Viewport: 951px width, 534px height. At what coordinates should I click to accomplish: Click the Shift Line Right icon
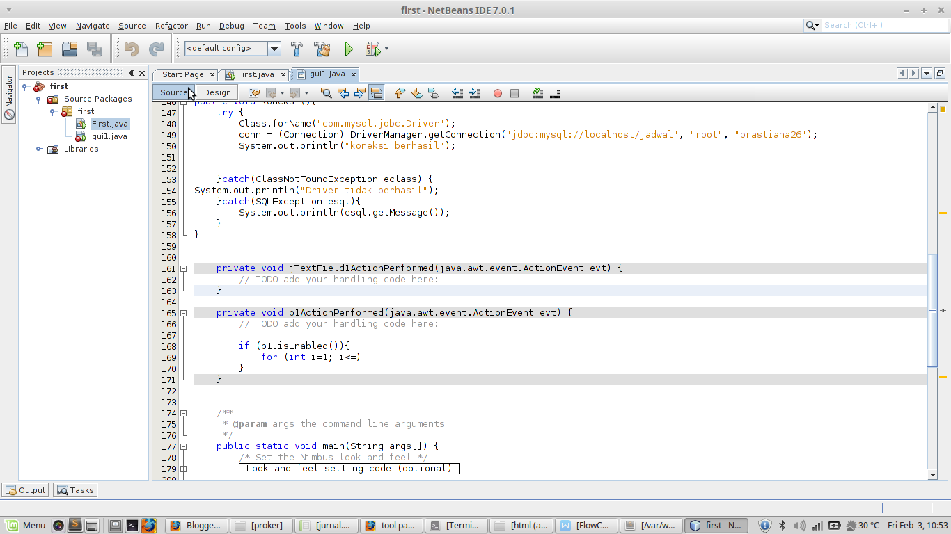[x=474, y=92]
